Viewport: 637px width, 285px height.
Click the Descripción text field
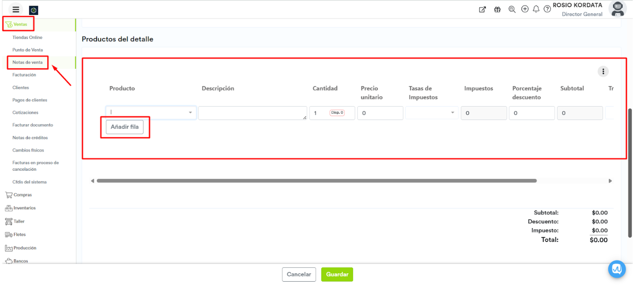252,113
